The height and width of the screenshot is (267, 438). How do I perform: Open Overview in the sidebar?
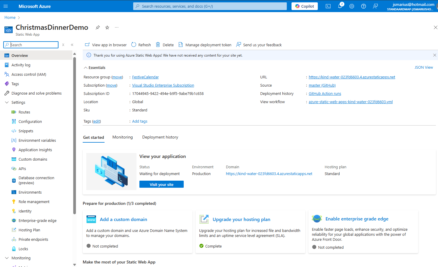36,55
